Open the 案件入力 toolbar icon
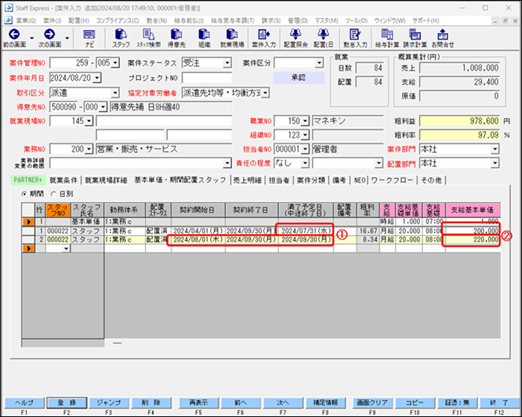Image resolution: width=522 pixels, height=417 pixels. pyautogui.click(x=264, y=34)
